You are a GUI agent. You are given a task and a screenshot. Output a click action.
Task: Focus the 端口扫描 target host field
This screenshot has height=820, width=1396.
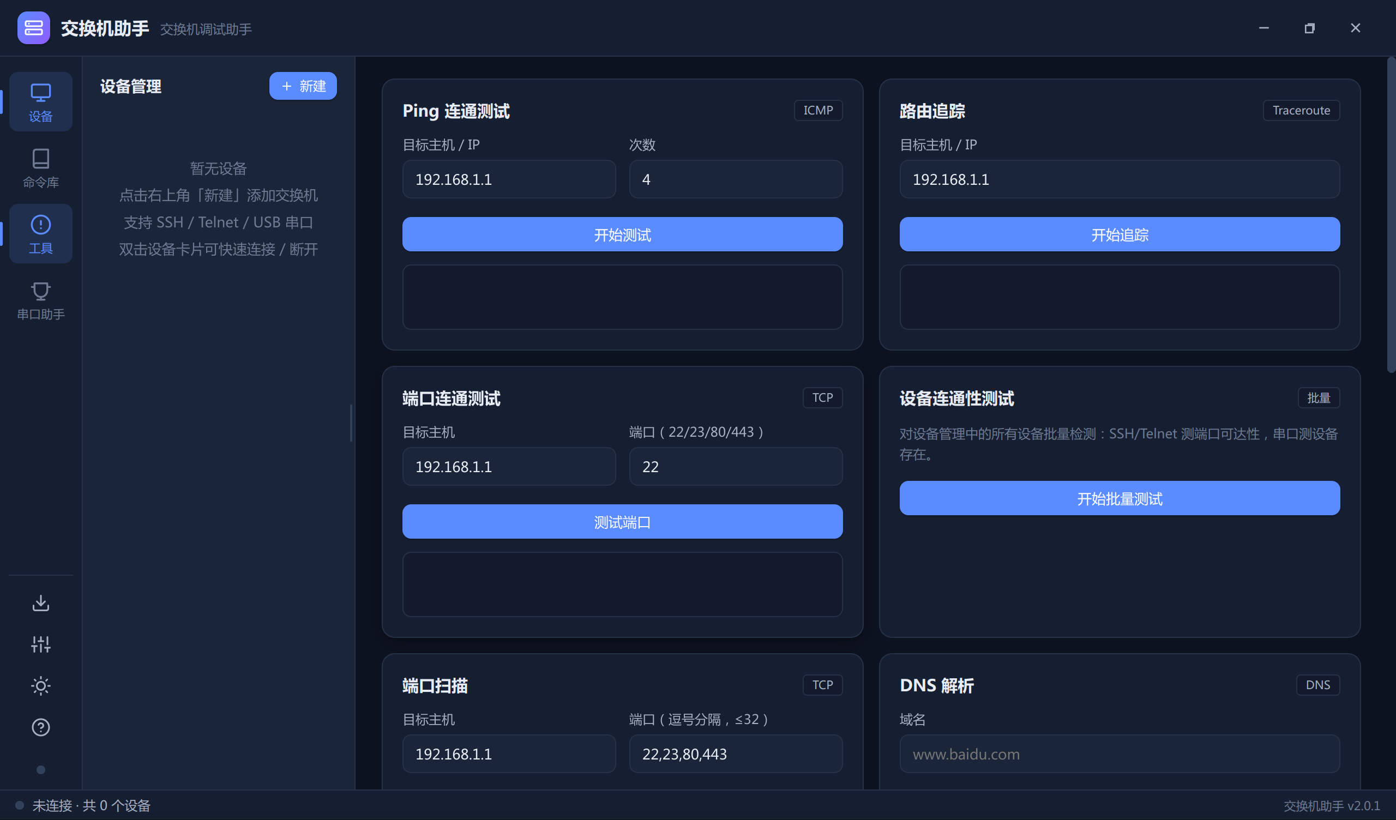click(x=509, y=754)
